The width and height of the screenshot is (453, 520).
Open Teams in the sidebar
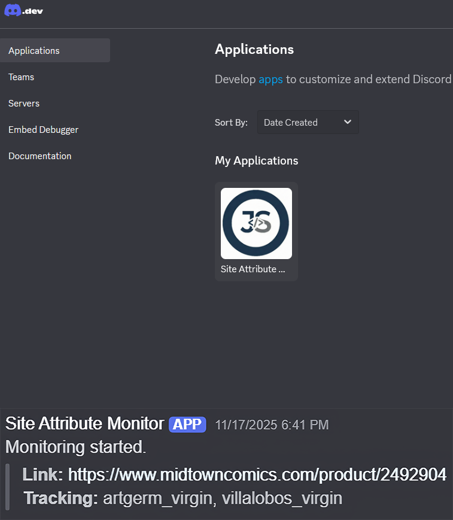point(21,77)
